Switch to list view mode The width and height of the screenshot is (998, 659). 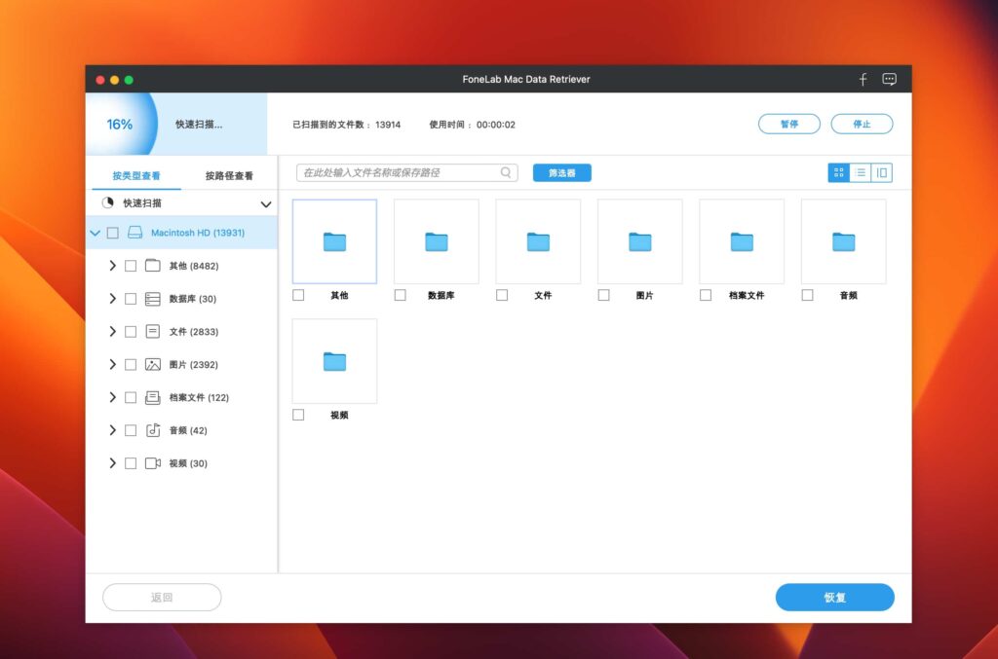pyautogui.click(x=859, y=172)
